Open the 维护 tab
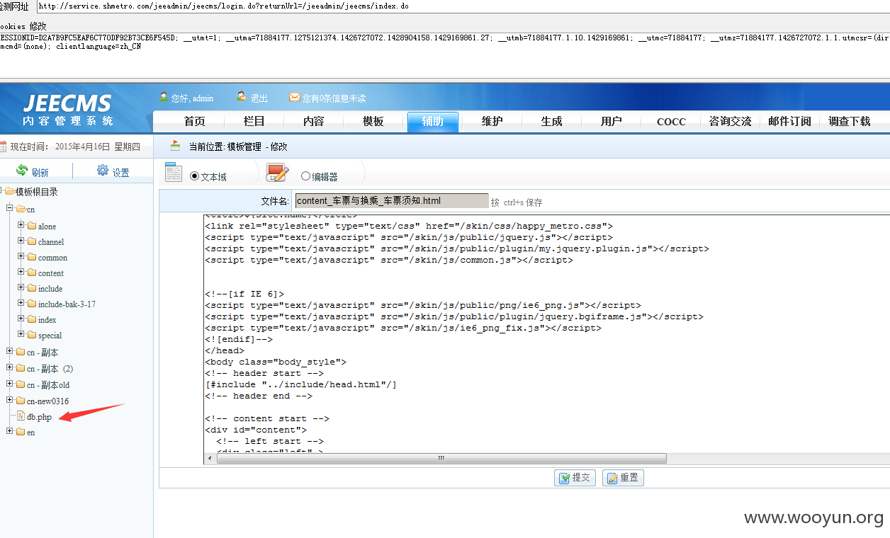890x538 pixels. 492,122
